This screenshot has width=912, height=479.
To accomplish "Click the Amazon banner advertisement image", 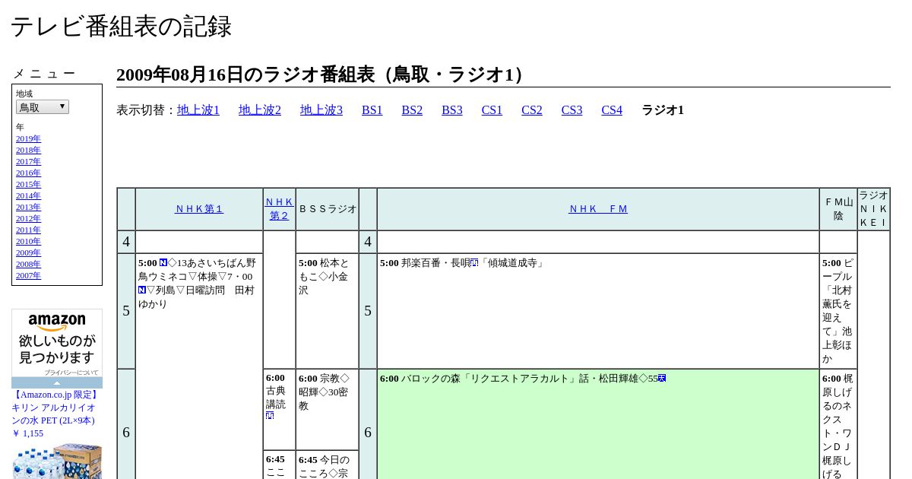I will click(x=57, y=343).
